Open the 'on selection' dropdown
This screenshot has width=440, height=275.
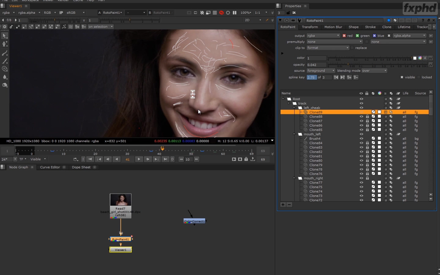tap(101, 27)
